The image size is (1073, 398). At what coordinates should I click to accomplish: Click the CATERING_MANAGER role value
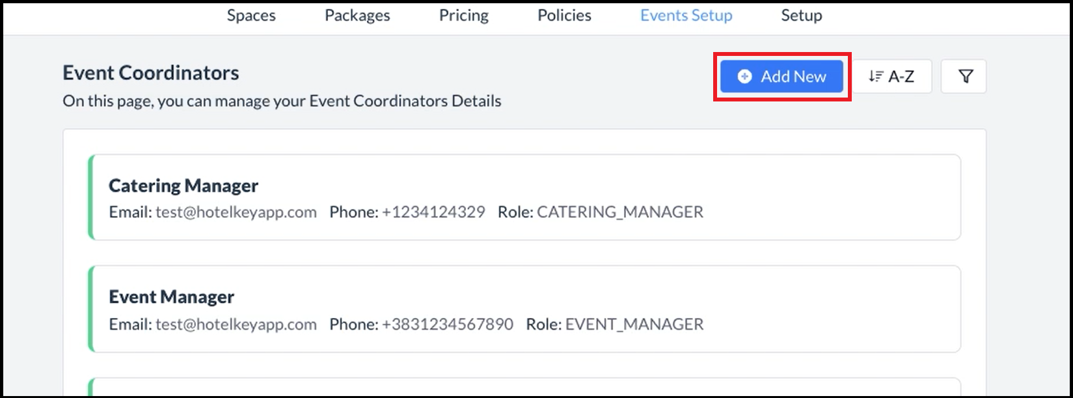tap(619, 212)
